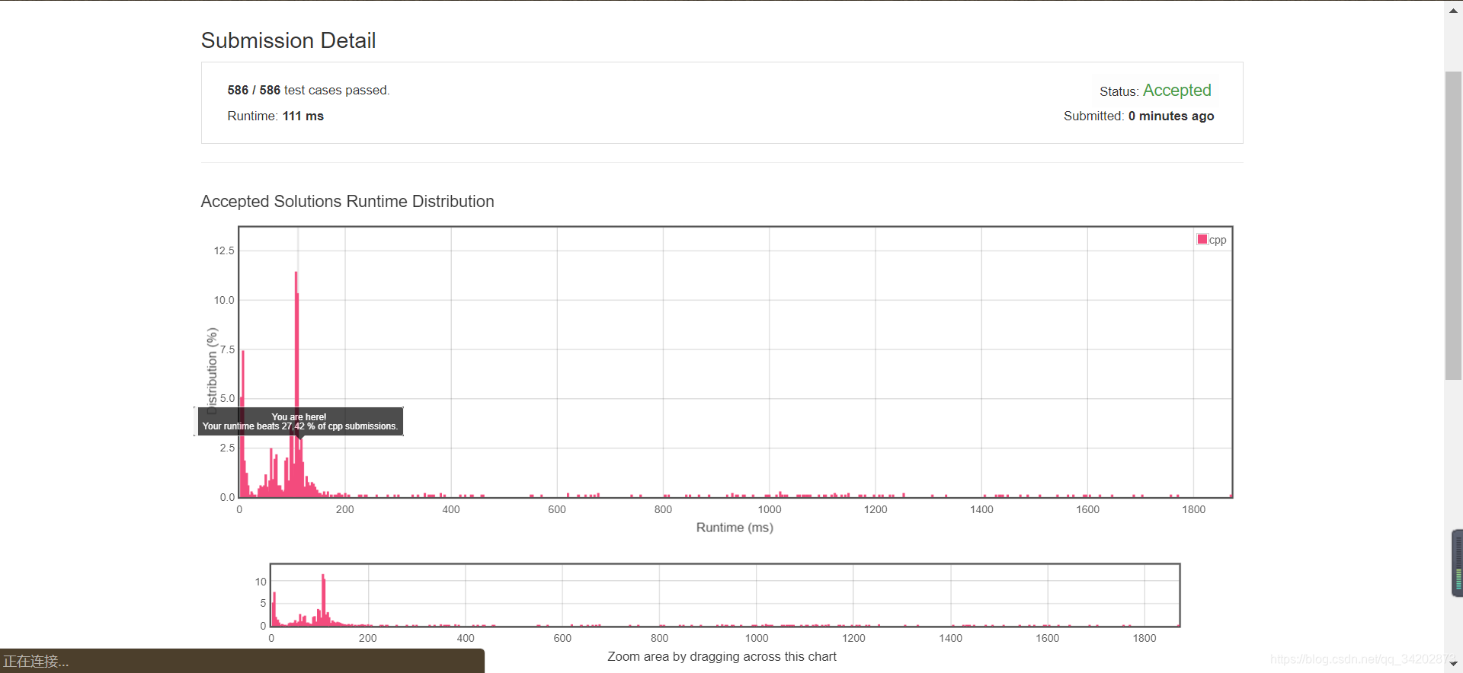Click the Runtime: 111 ms text
The width and height of the screenshot is (1463, 673).
(x=275, y=116)
